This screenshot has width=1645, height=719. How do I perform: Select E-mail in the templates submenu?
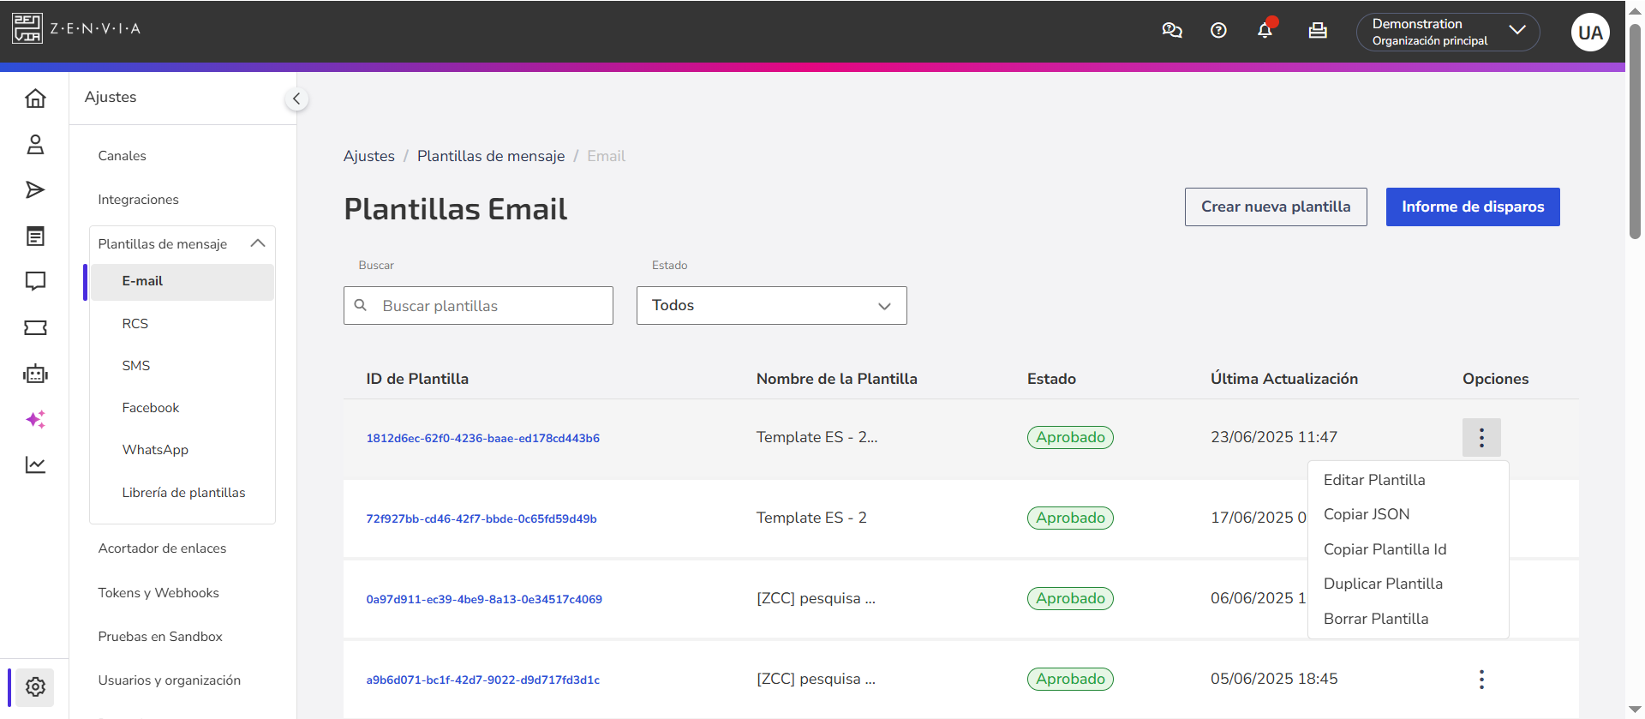tap(182, 281)
